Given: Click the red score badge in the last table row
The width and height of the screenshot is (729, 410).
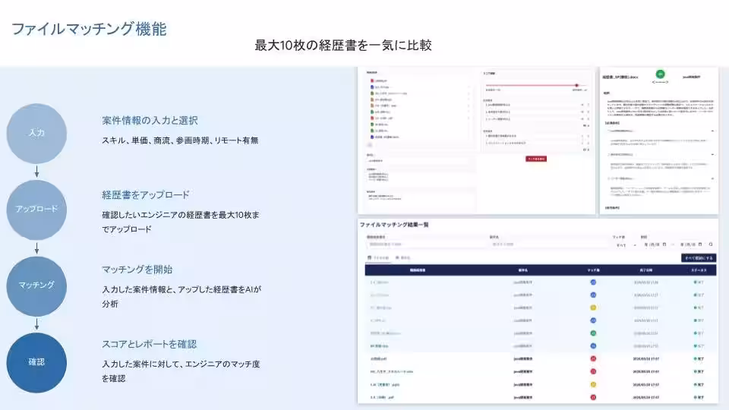Looking at the screenshot, I should click(x=593, y=397).
